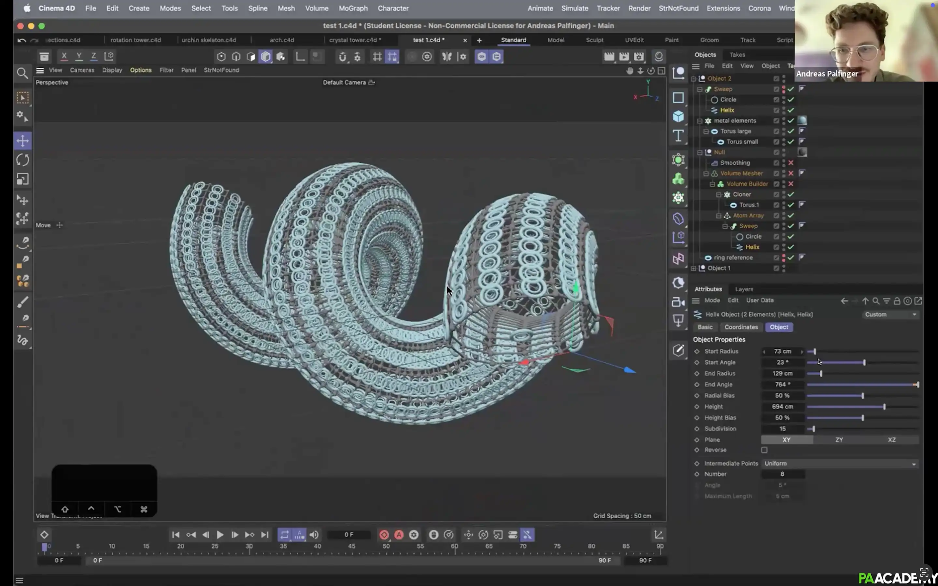Image resolution: width=938 pixels, height=586 pixels.
Task: Open the search magnifier in left toolbar
Action: point(22,73)
